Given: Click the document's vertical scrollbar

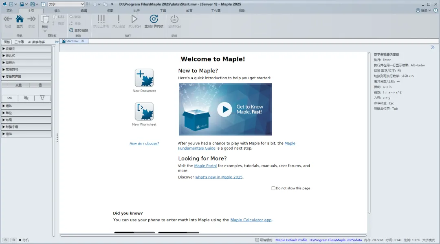Looking at the screenshot, I should tap(369, 133).
